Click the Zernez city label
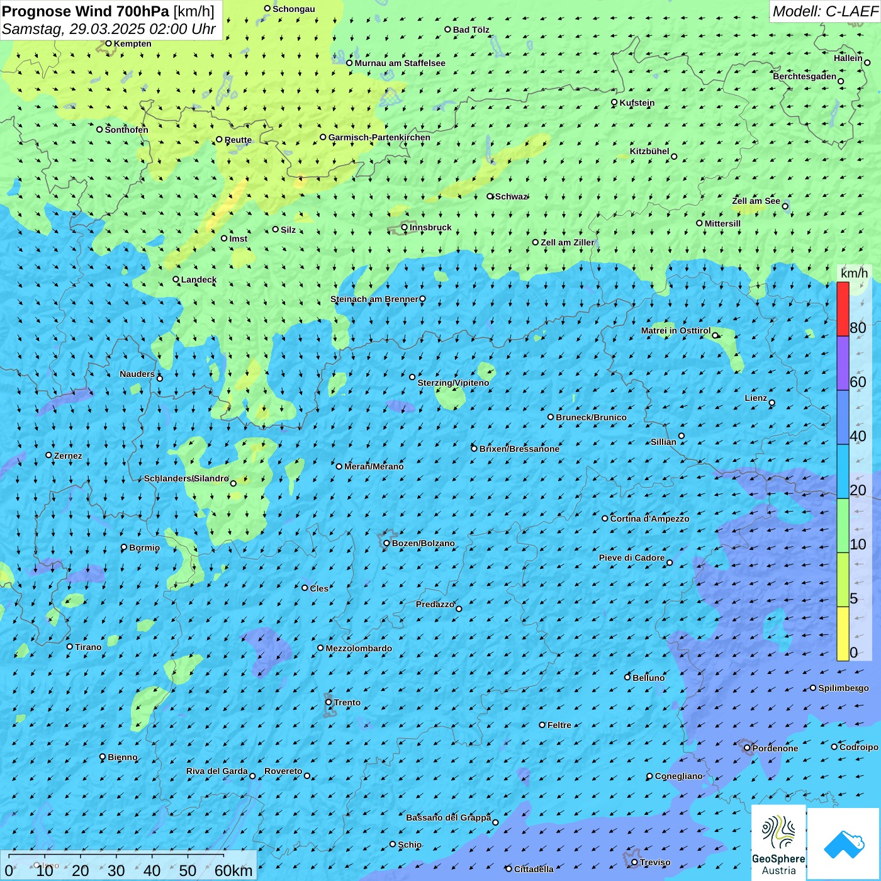The image size is (881, 881). [68, 456]
